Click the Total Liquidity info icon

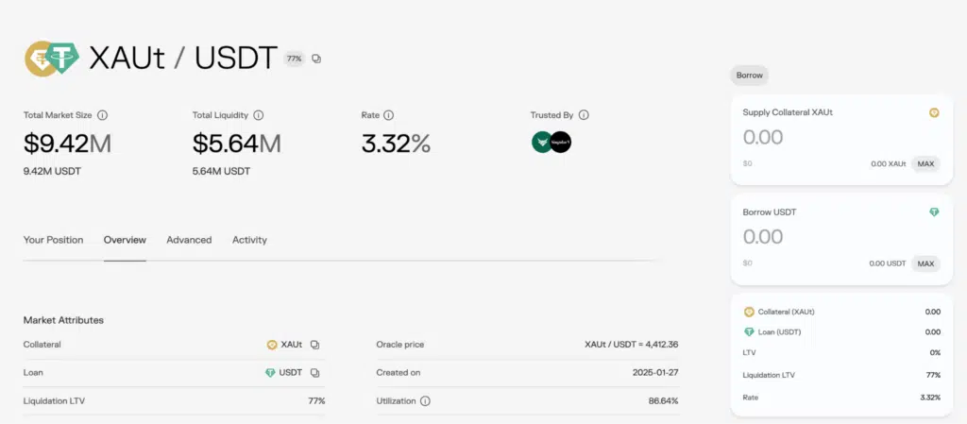click(x=258, y=115)
